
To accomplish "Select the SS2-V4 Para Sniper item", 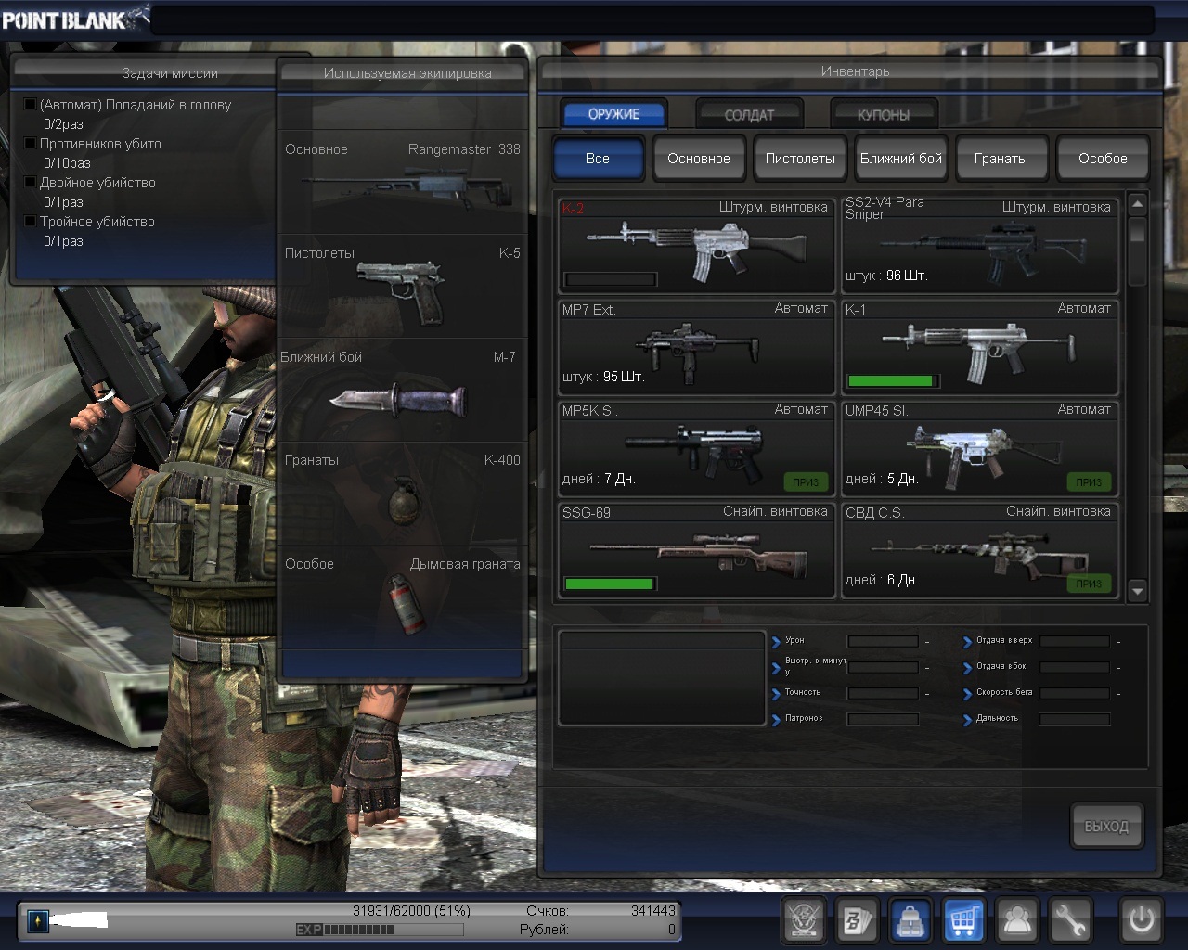I will [x=979, y=245].
